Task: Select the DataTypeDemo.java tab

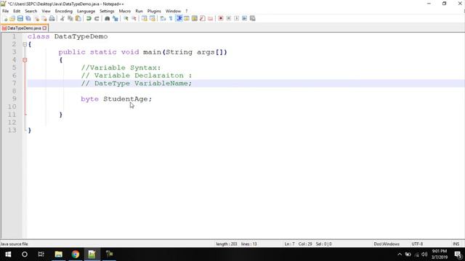Action: (24, 28)
